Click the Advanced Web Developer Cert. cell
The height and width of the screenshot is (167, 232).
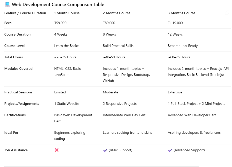tap(192, 115)
